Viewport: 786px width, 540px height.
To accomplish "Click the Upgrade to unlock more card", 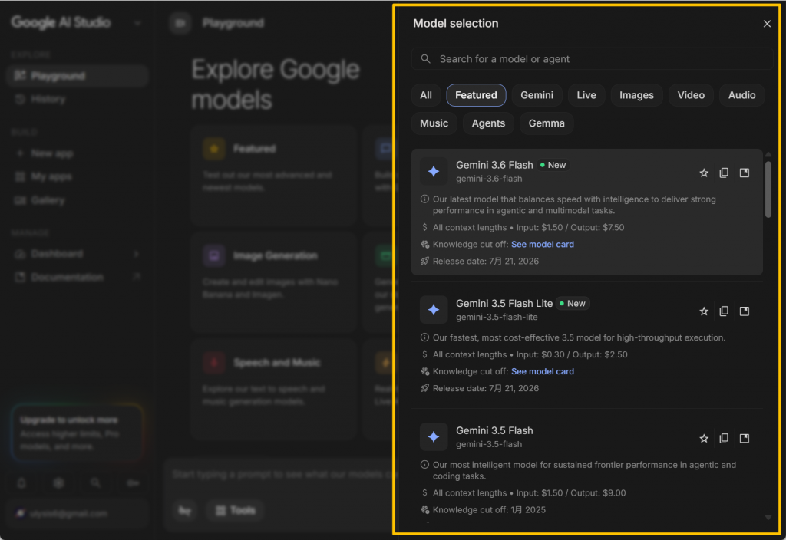I will point(78,433).
